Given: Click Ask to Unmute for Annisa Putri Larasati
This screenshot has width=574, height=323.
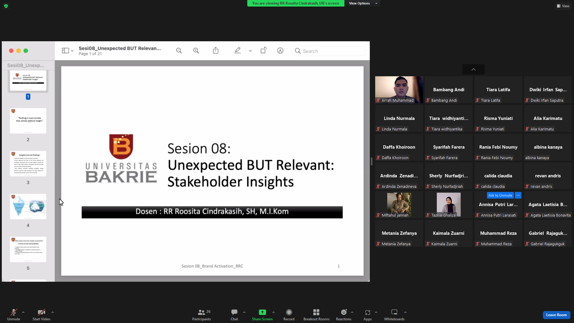Looking at the screenshot, I should pyautogui.click(x=500, y=195).
